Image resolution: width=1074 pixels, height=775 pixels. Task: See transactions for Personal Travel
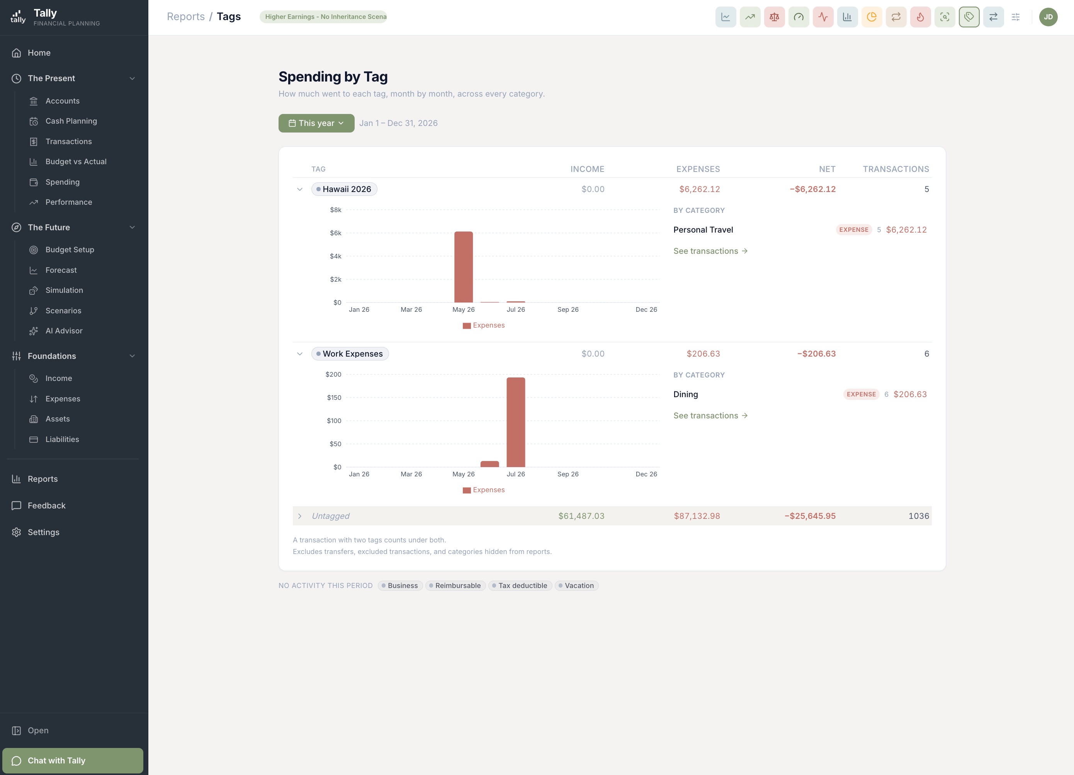coord(710,251)
